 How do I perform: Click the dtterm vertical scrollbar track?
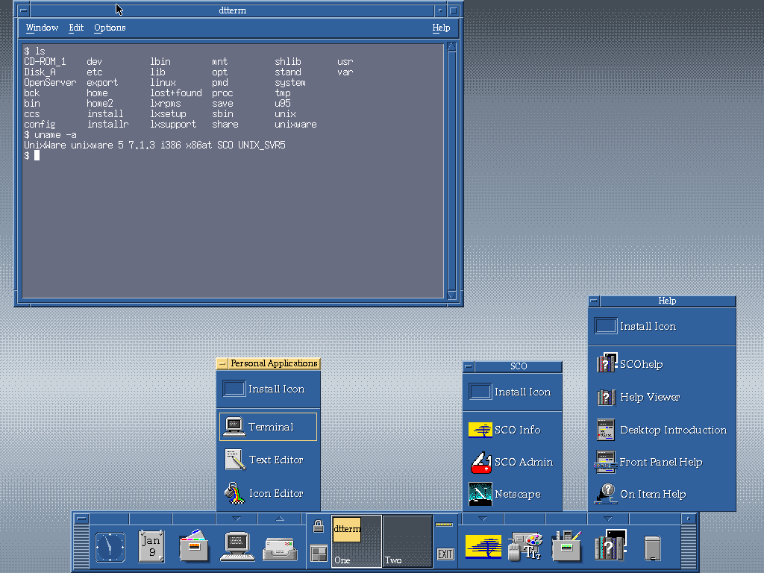click(451, 172)
